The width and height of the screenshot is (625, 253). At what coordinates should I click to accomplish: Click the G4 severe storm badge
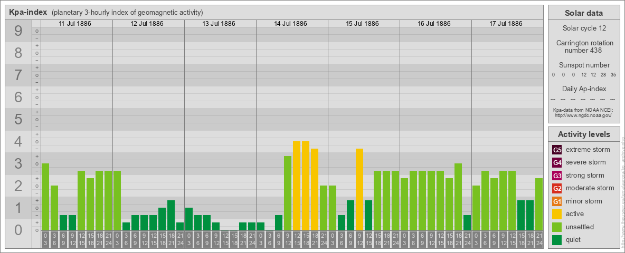[x=557, y=162]
